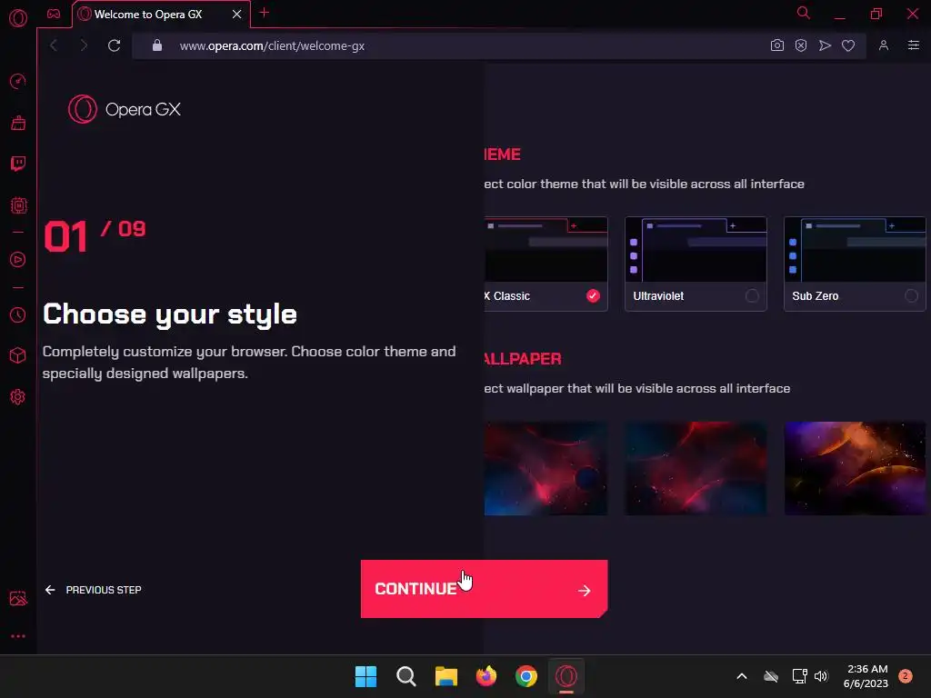Screen dimensions: 931x698
Task: Open GX Cleaner broom icon in sidebar
Action: [18, 123]
